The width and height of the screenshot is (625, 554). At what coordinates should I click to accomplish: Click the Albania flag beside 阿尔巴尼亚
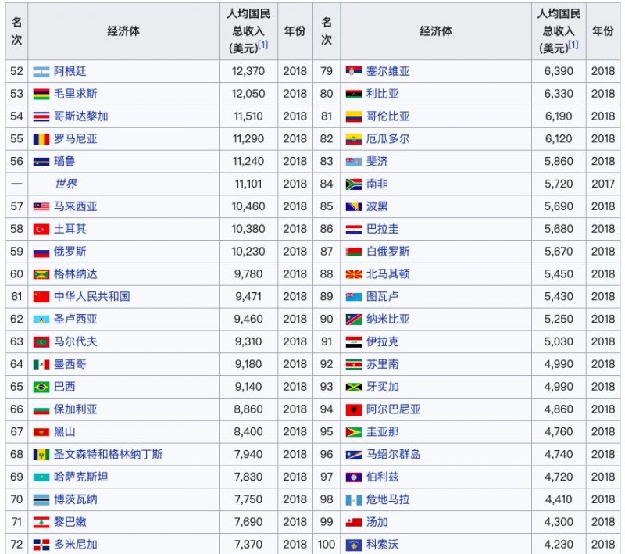pyautogui.click(x=354, y=409)
